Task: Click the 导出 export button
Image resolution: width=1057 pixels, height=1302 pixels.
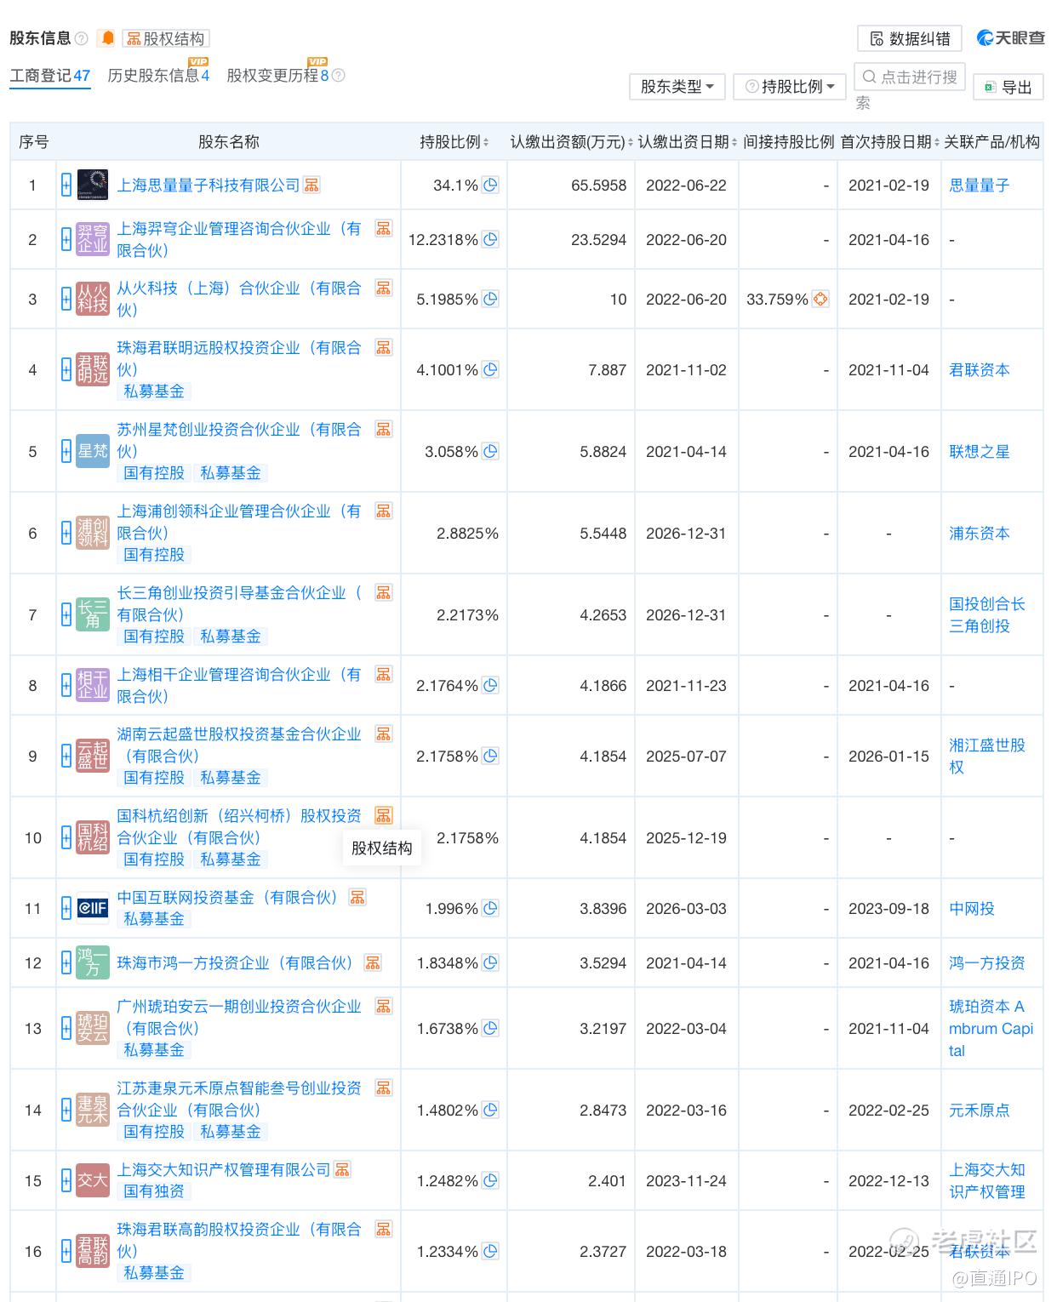Action: pos(1008,87)
